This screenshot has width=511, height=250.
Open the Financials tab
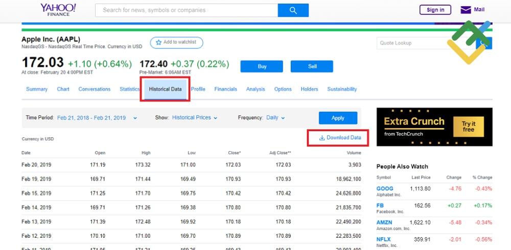(225, 89)
